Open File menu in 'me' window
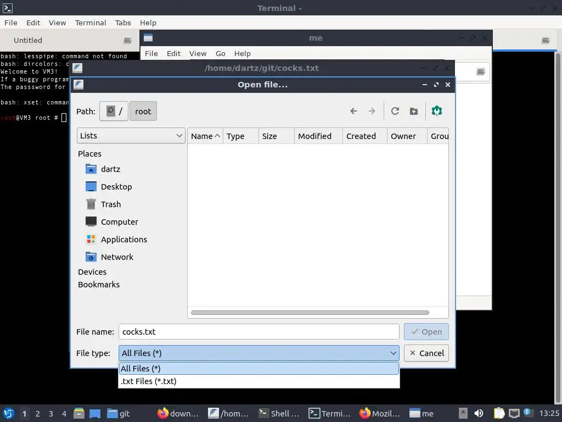562x422 pixels. pyautogui.click(x=151, y=53)
